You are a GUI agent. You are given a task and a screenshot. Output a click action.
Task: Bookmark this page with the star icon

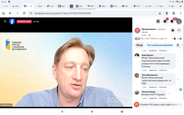[160, 13]
